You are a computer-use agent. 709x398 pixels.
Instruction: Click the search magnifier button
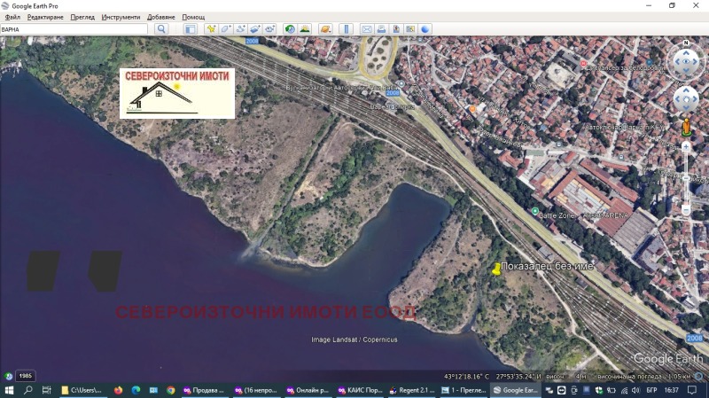(x=161, y=29)
